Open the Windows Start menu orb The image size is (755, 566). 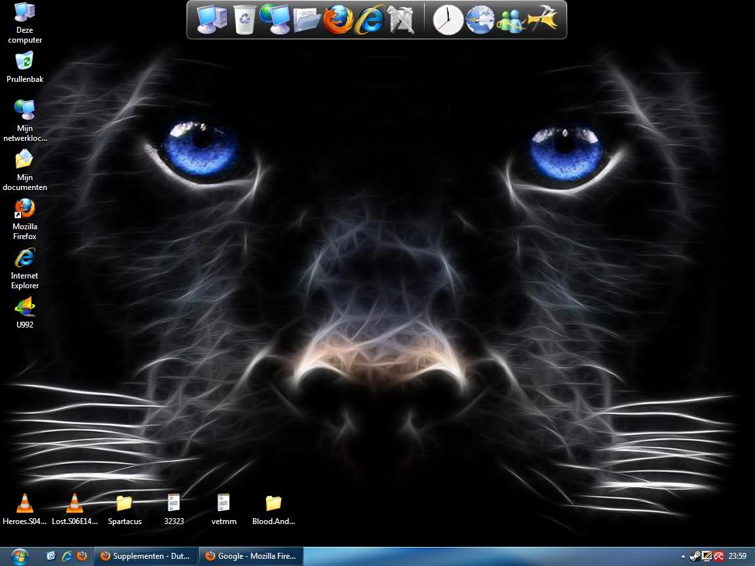pyautogui.click(x=20, y=556)
